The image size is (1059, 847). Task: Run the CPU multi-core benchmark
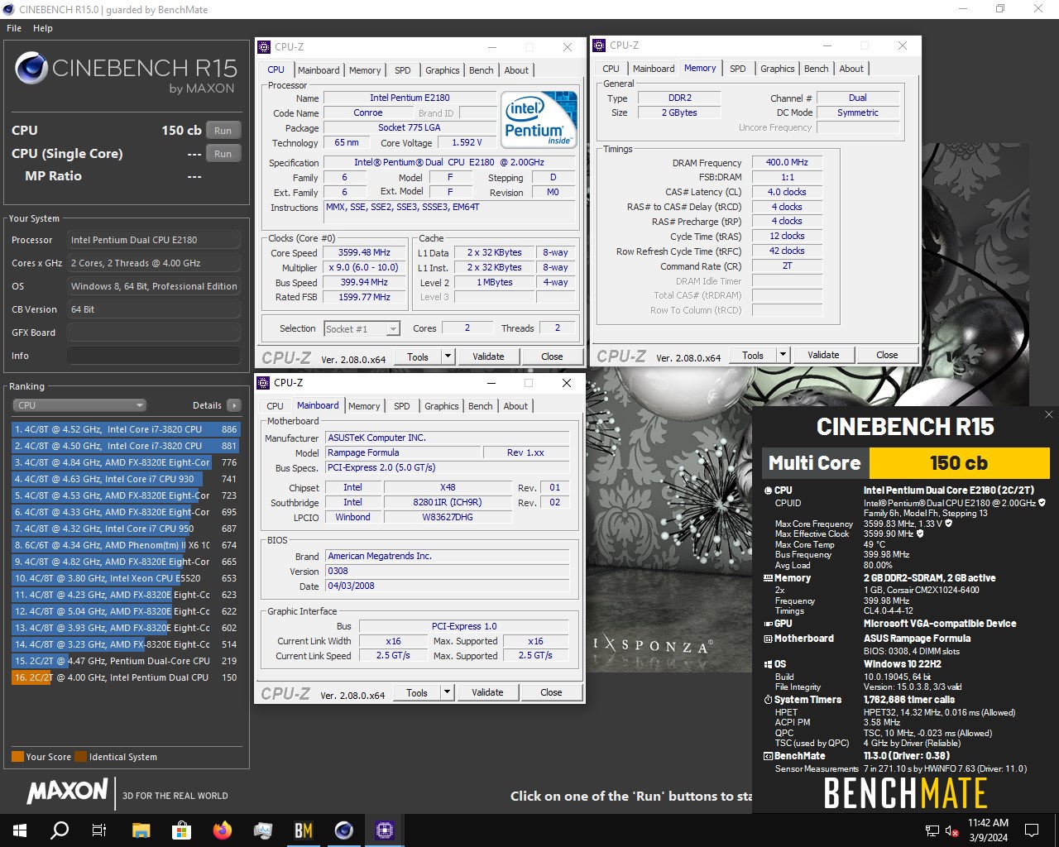pyautogui.click(x=223, y=131)
